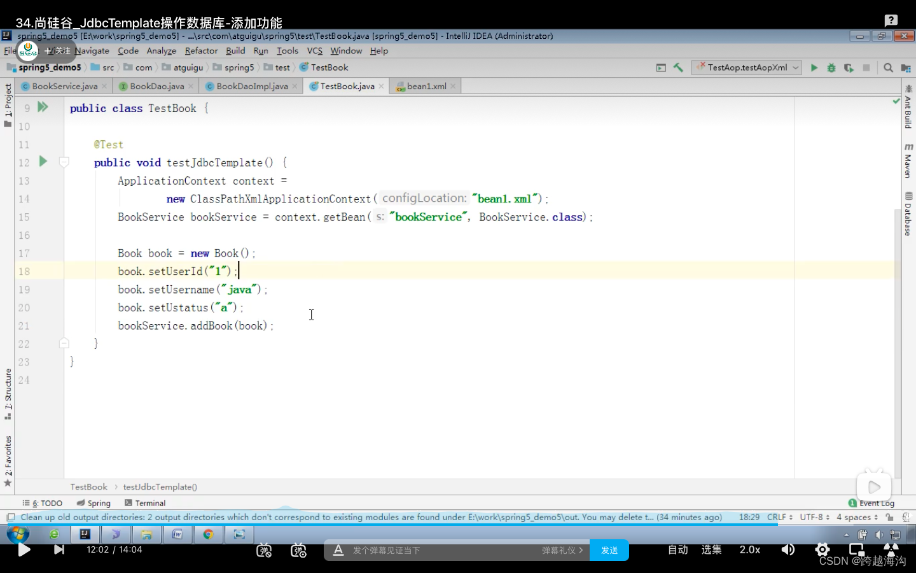The width and height of the screenshot is (916, 573).
Task: Change indent setting 4 spaces dropdown
Action: click(857, 517)
